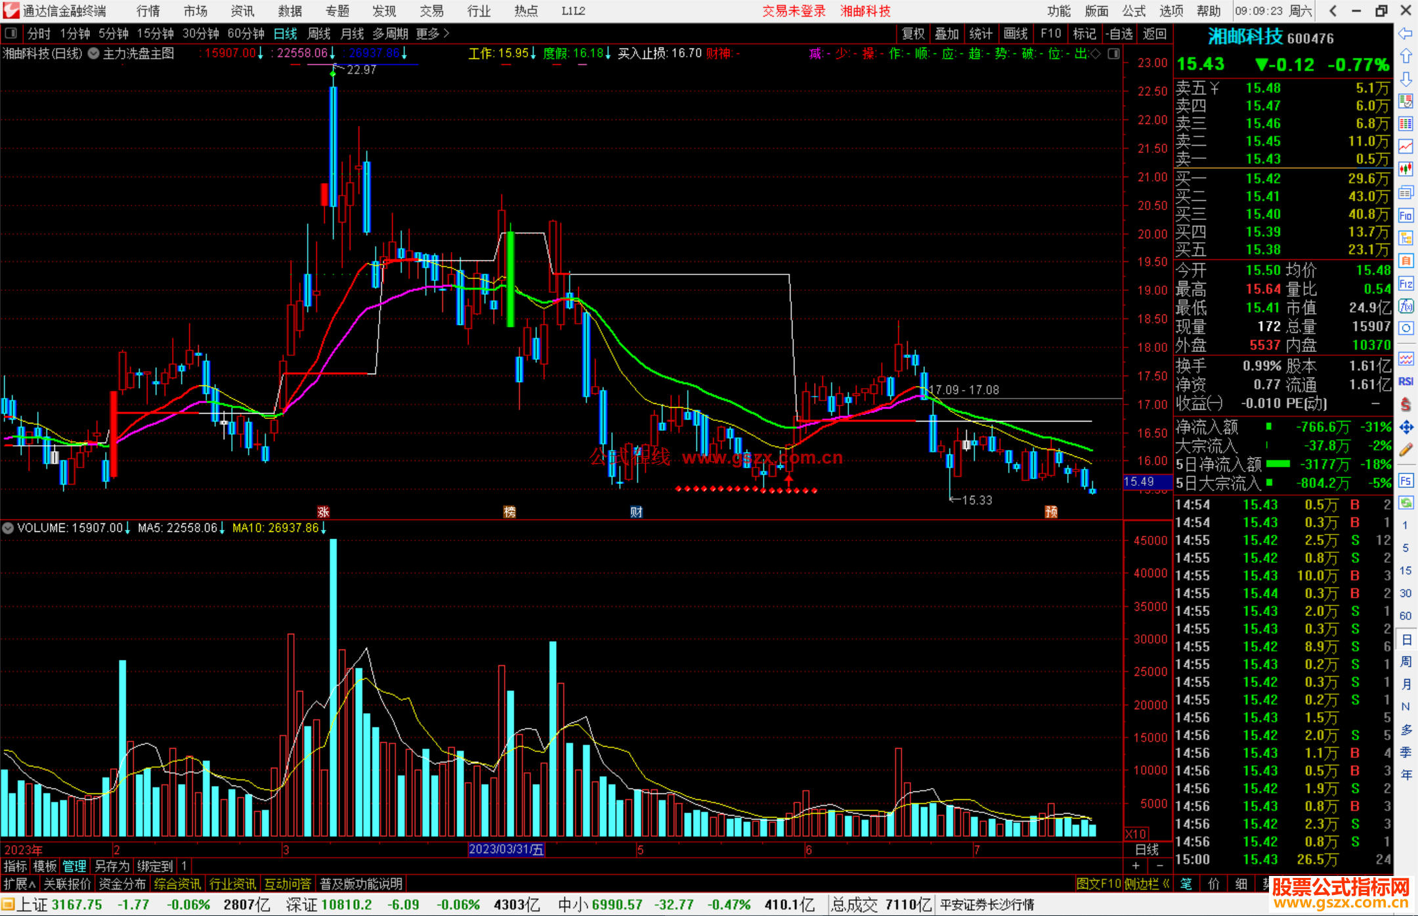Toggle the circle button before 主力洗盘主图
1418x916 pixels.
click(94, 53)
